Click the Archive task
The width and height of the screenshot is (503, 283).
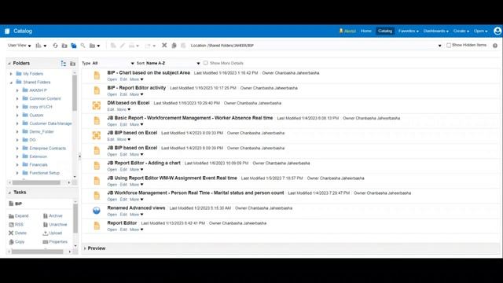coord(53,216)
